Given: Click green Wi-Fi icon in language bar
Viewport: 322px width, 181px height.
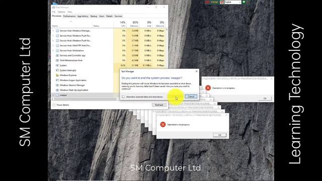Looking at the screenshot, I should [x=244, y=2].
